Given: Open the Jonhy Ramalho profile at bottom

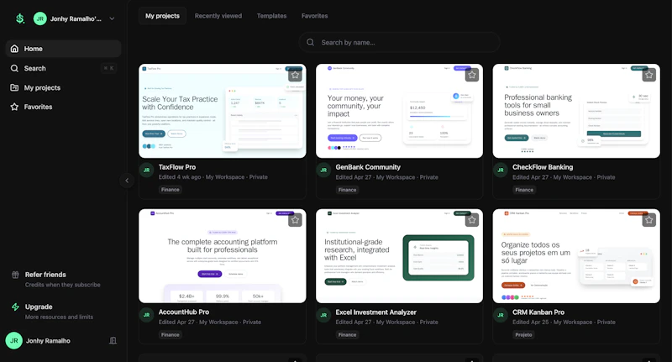Looking at the screenshot, I should 48,340.
